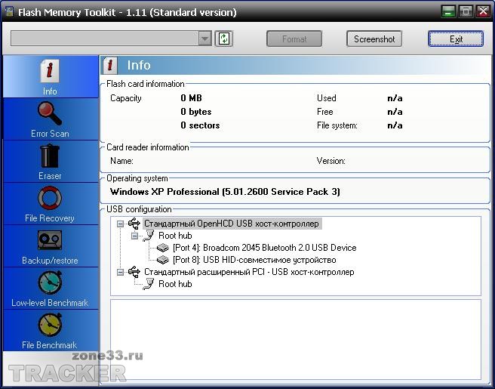Click the Screenshot button
495x389 pixels.
(x=374, y=39)
